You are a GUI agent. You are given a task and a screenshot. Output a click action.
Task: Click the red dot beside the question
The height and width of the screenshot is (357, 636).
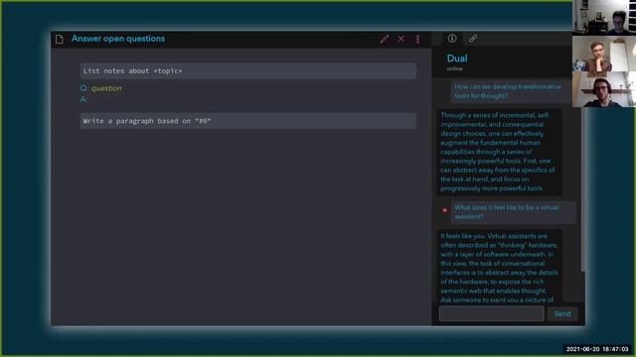tap(444, 210)
